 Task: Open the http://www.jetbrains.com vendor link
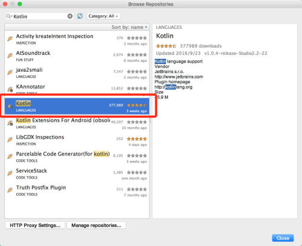pyautogui.click(x=179, y=77)
